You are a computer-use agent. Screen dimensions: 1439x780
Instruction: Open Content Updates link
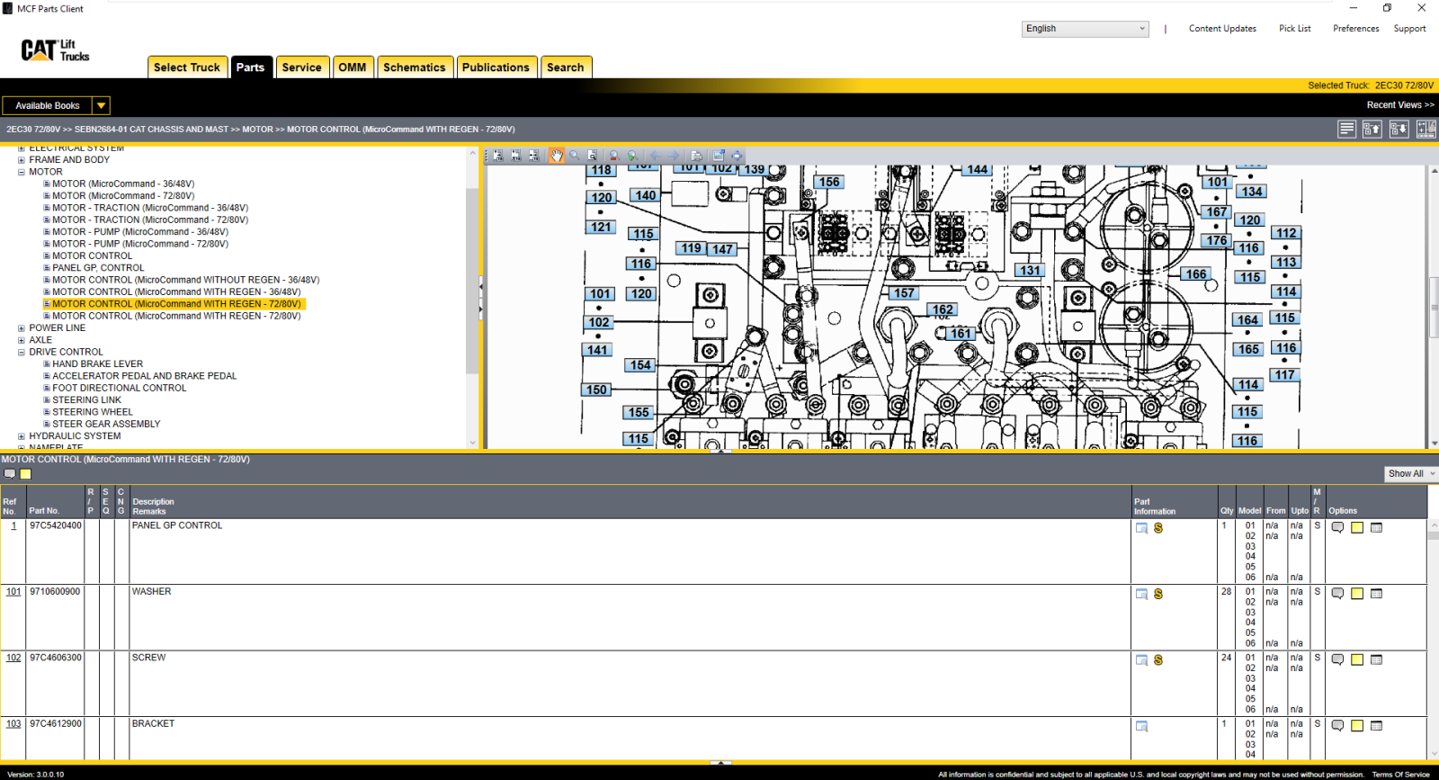1222,29
